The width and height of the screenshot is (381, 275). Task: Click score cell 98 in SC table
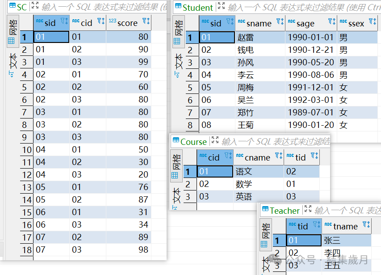[129, 250]
